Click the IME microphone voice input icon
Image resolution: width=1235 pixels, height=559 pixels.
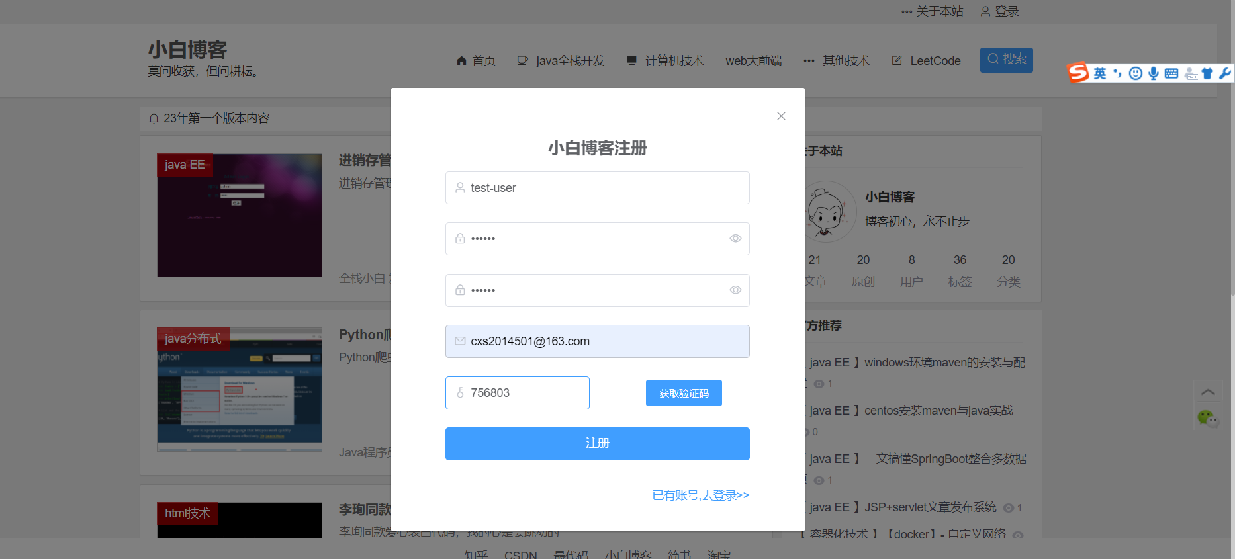tap(1154, 73)
